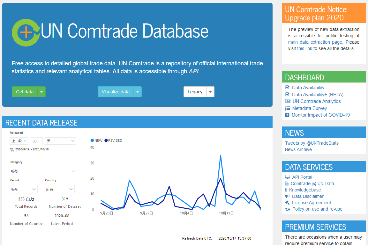This screenshot has width=368, height=245.
Task: Click the Released days input showing 30
Action: coord(37,141)
